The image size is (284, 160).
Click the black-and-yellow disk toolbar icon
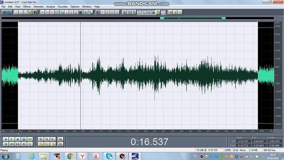35,12
